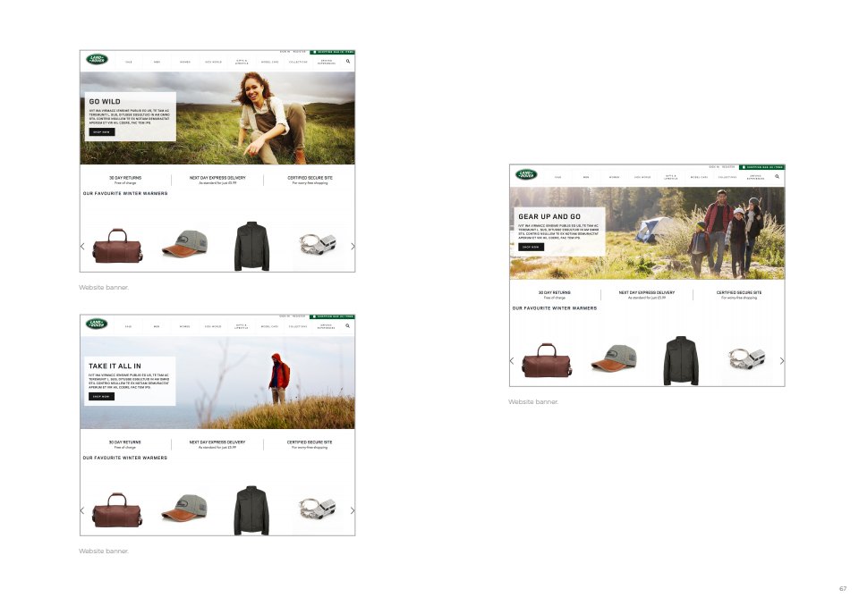Click the Gear Up and Go banner heading
This screenshot has height=606, width=859.
pos(549,216)
